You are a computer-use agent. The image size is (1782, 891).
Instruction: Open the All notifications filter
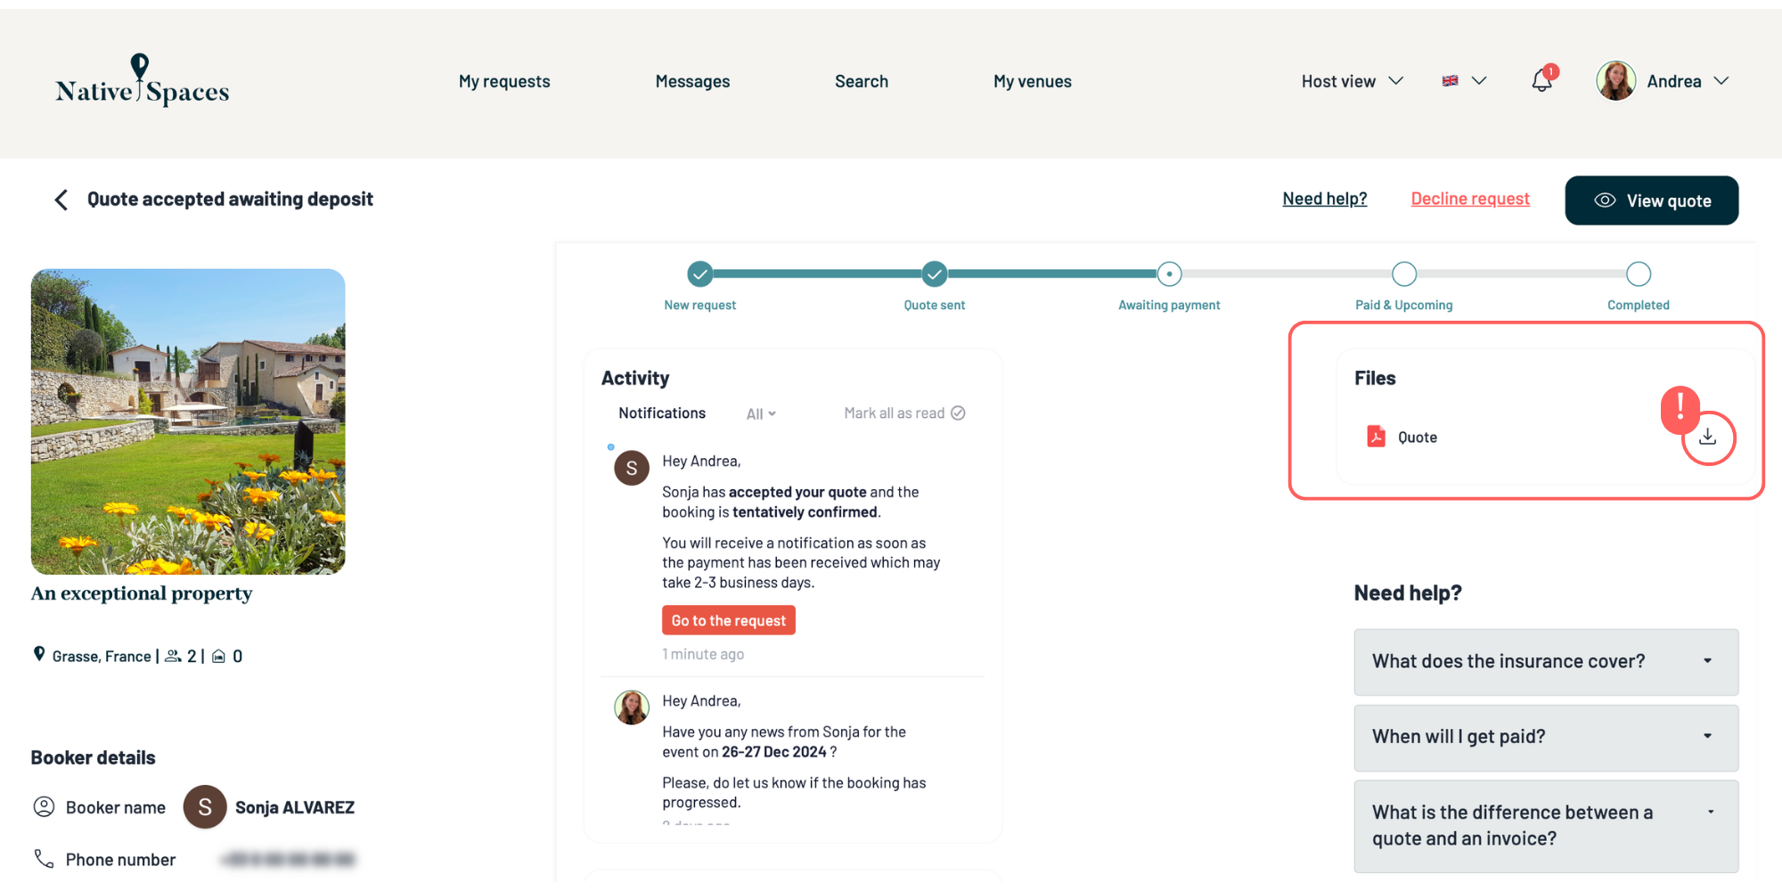[761, 414]
